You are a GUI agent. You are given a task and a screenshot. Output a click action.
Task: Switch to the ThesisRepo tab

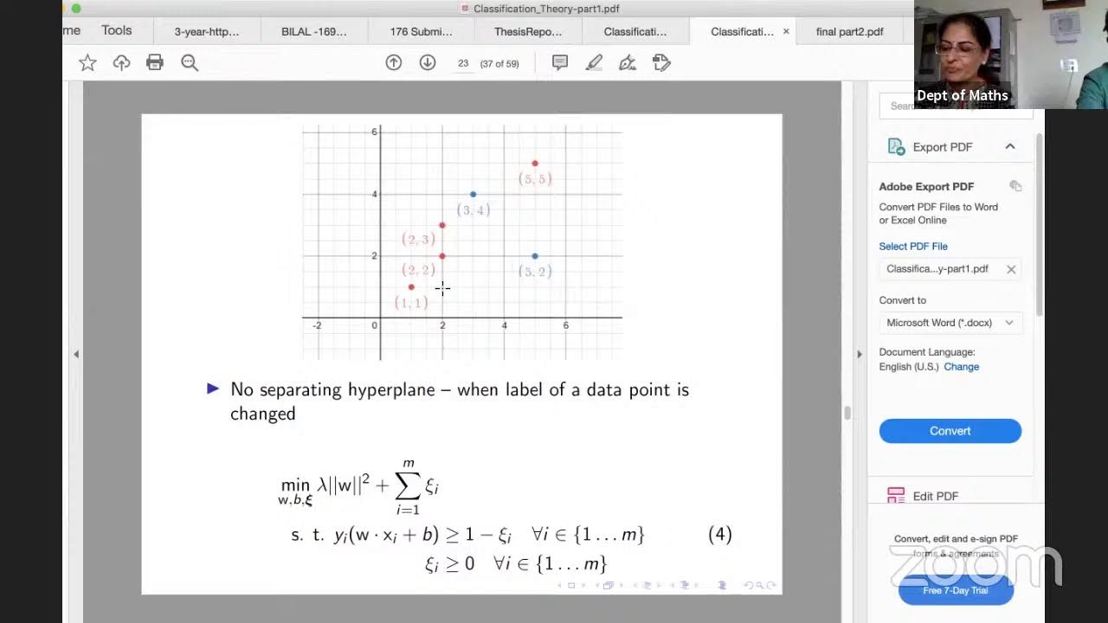pos(527,31)
